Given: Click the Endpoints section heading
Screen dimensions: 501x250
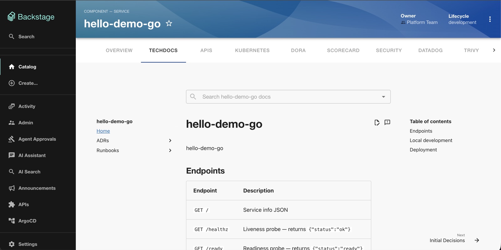Looking at the screenshot, I should pos(205,171).
